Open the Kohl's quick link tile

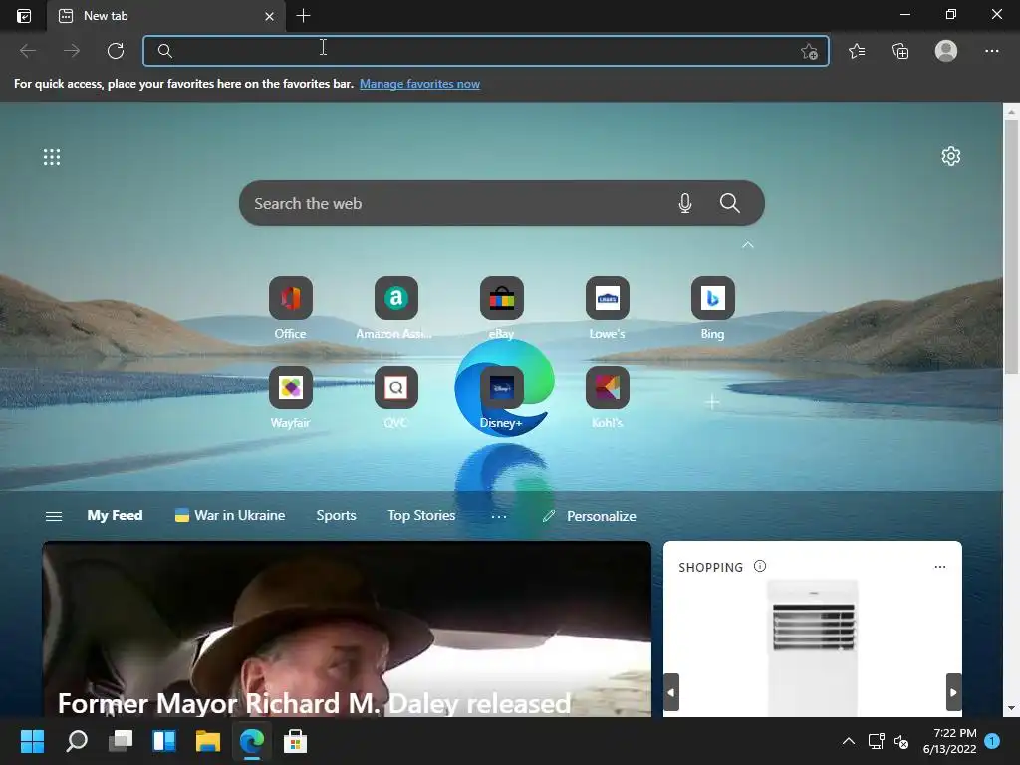[607, 387]
